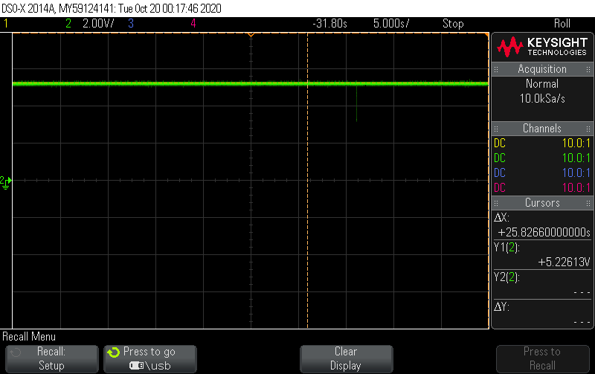595x374 pixels.
Task: Click Press to go \usb softkey
Action: point(150,359)
